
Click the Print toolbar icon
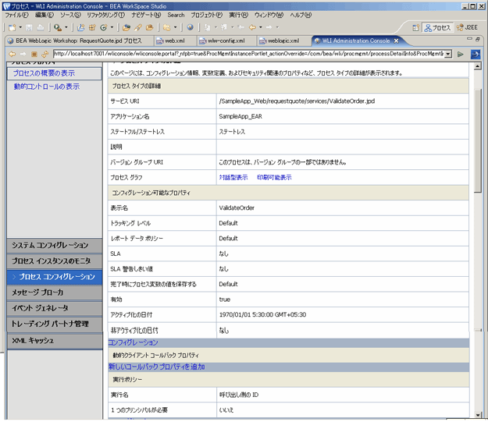coord(41,27)
